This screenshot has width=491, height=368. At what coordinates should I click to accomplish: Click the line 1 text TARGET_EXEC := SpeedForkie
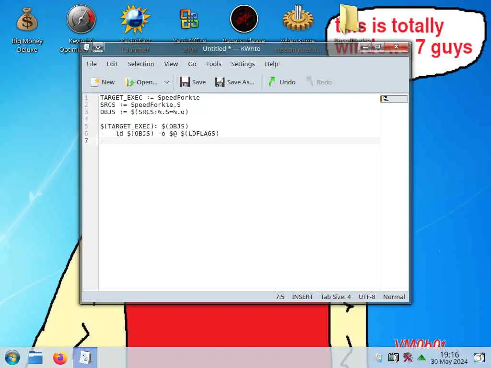point(150,97)
